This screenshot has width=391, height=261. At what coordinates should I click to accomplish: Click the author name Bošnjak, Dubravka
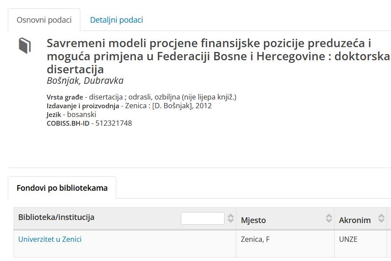point(85,81)
